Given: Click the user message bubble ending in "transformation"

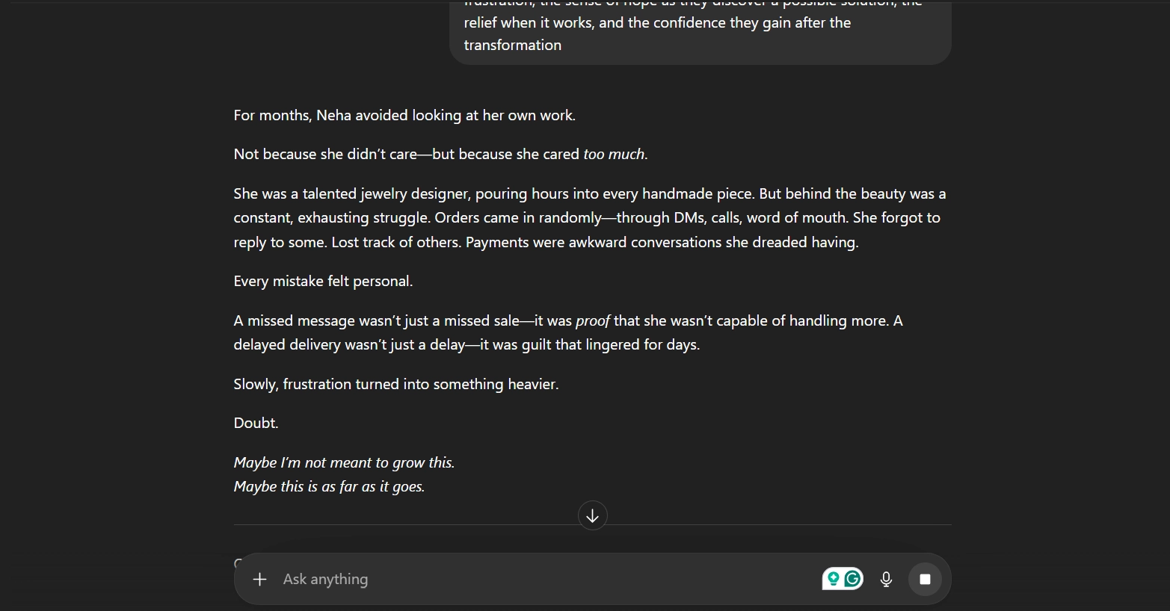Looking at the screenshot, I should (x=699, y=33).
